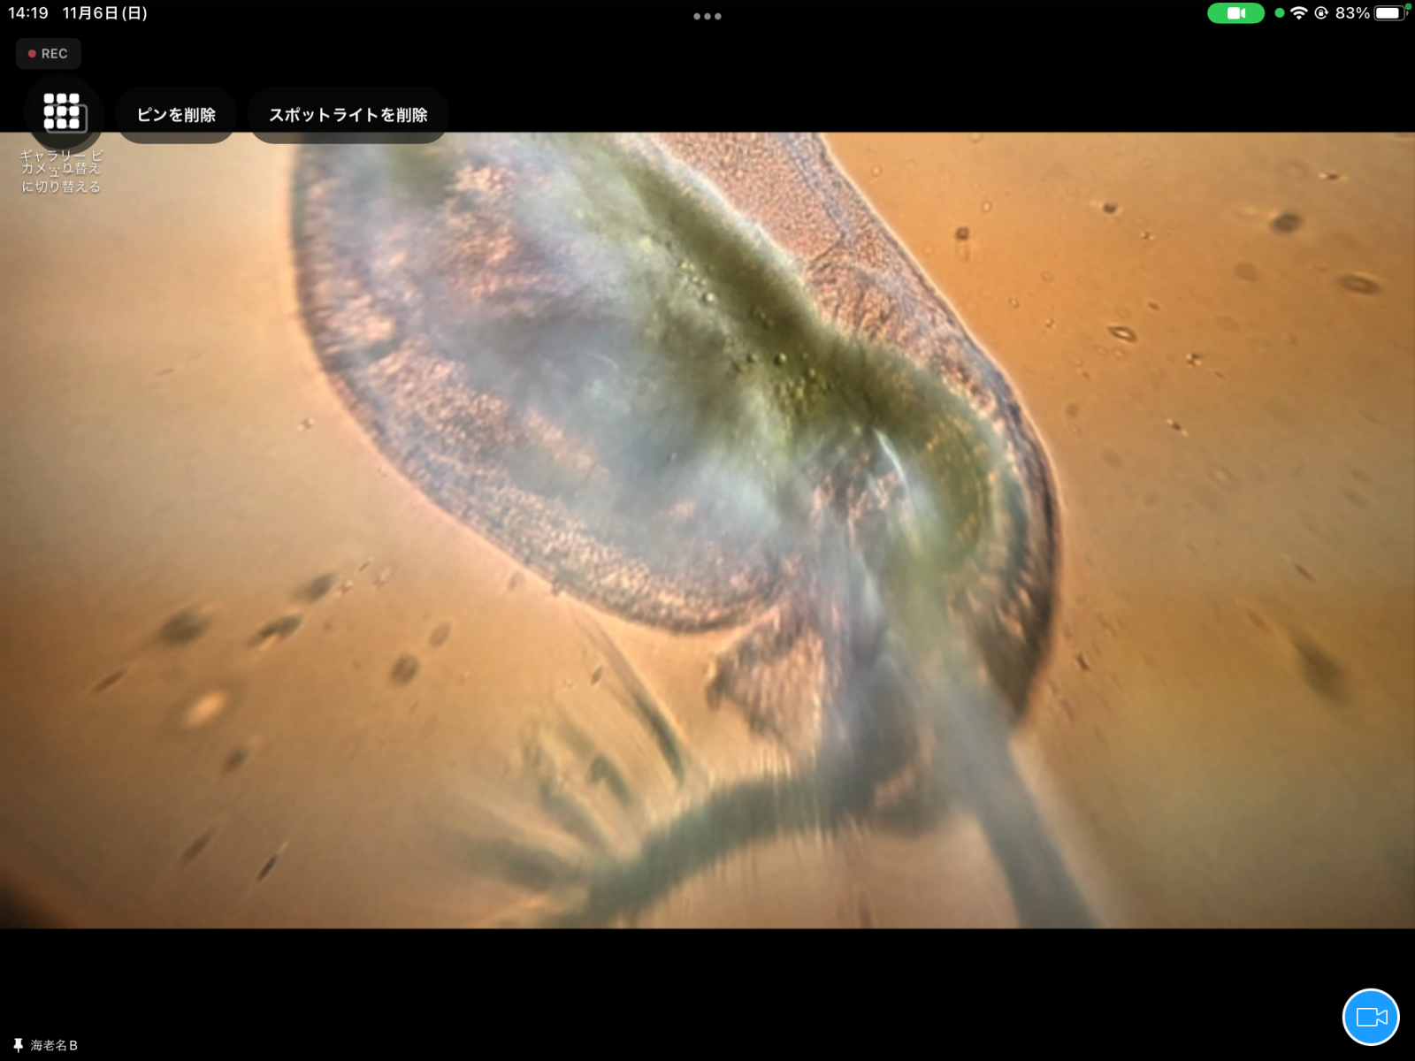Tap the microscope video feed
This screenshot has height=1061, width=1415.
[707, 530]
